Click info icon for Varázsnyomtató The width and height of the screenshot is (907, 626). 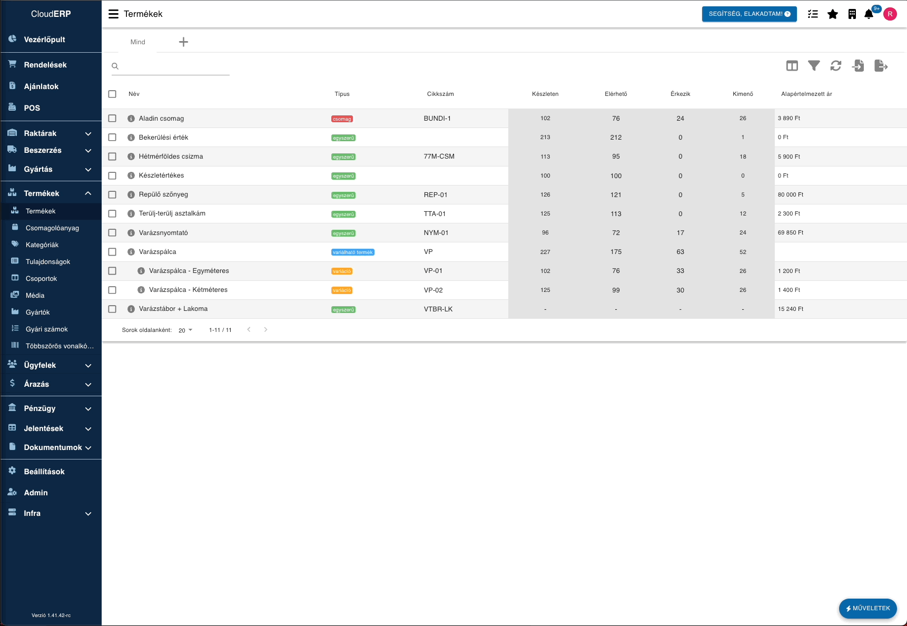131,233
